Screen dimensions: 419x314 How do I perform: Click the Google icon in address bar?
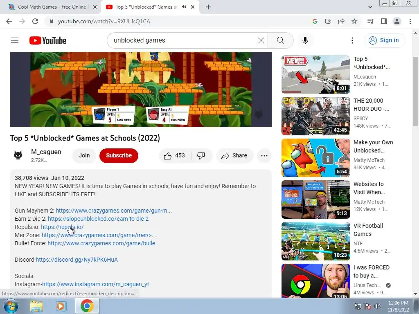(315, 21)
